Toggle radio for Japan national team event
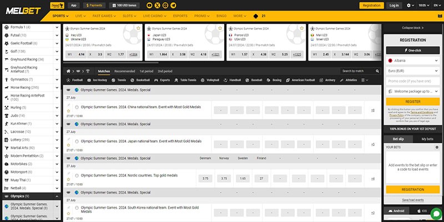This screenshot has height=222, width=444. (x=77, y=142)
